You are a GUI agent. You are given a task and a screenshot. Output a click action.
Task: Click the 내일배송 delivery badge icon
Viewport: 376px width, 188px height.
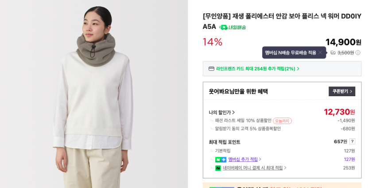[223, 27]
